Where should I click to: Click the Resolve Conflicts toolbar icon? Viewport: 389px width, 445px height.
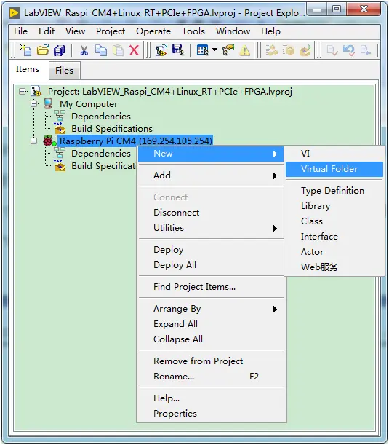228,50
